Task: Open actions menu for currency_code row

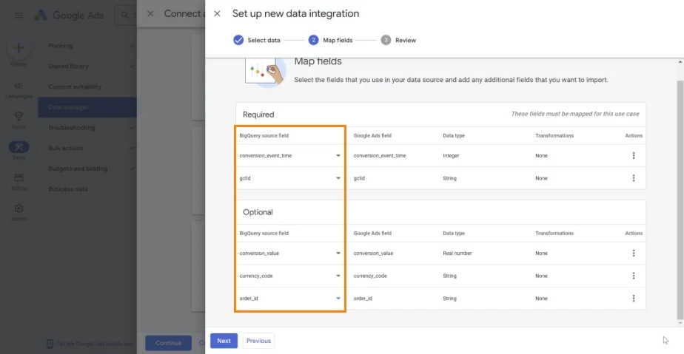Action: 634,276
